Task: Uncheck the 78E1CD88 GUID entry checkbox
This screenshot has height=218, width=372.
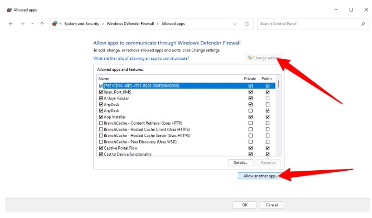Action: pyautogui.click(x=101, y=86)
